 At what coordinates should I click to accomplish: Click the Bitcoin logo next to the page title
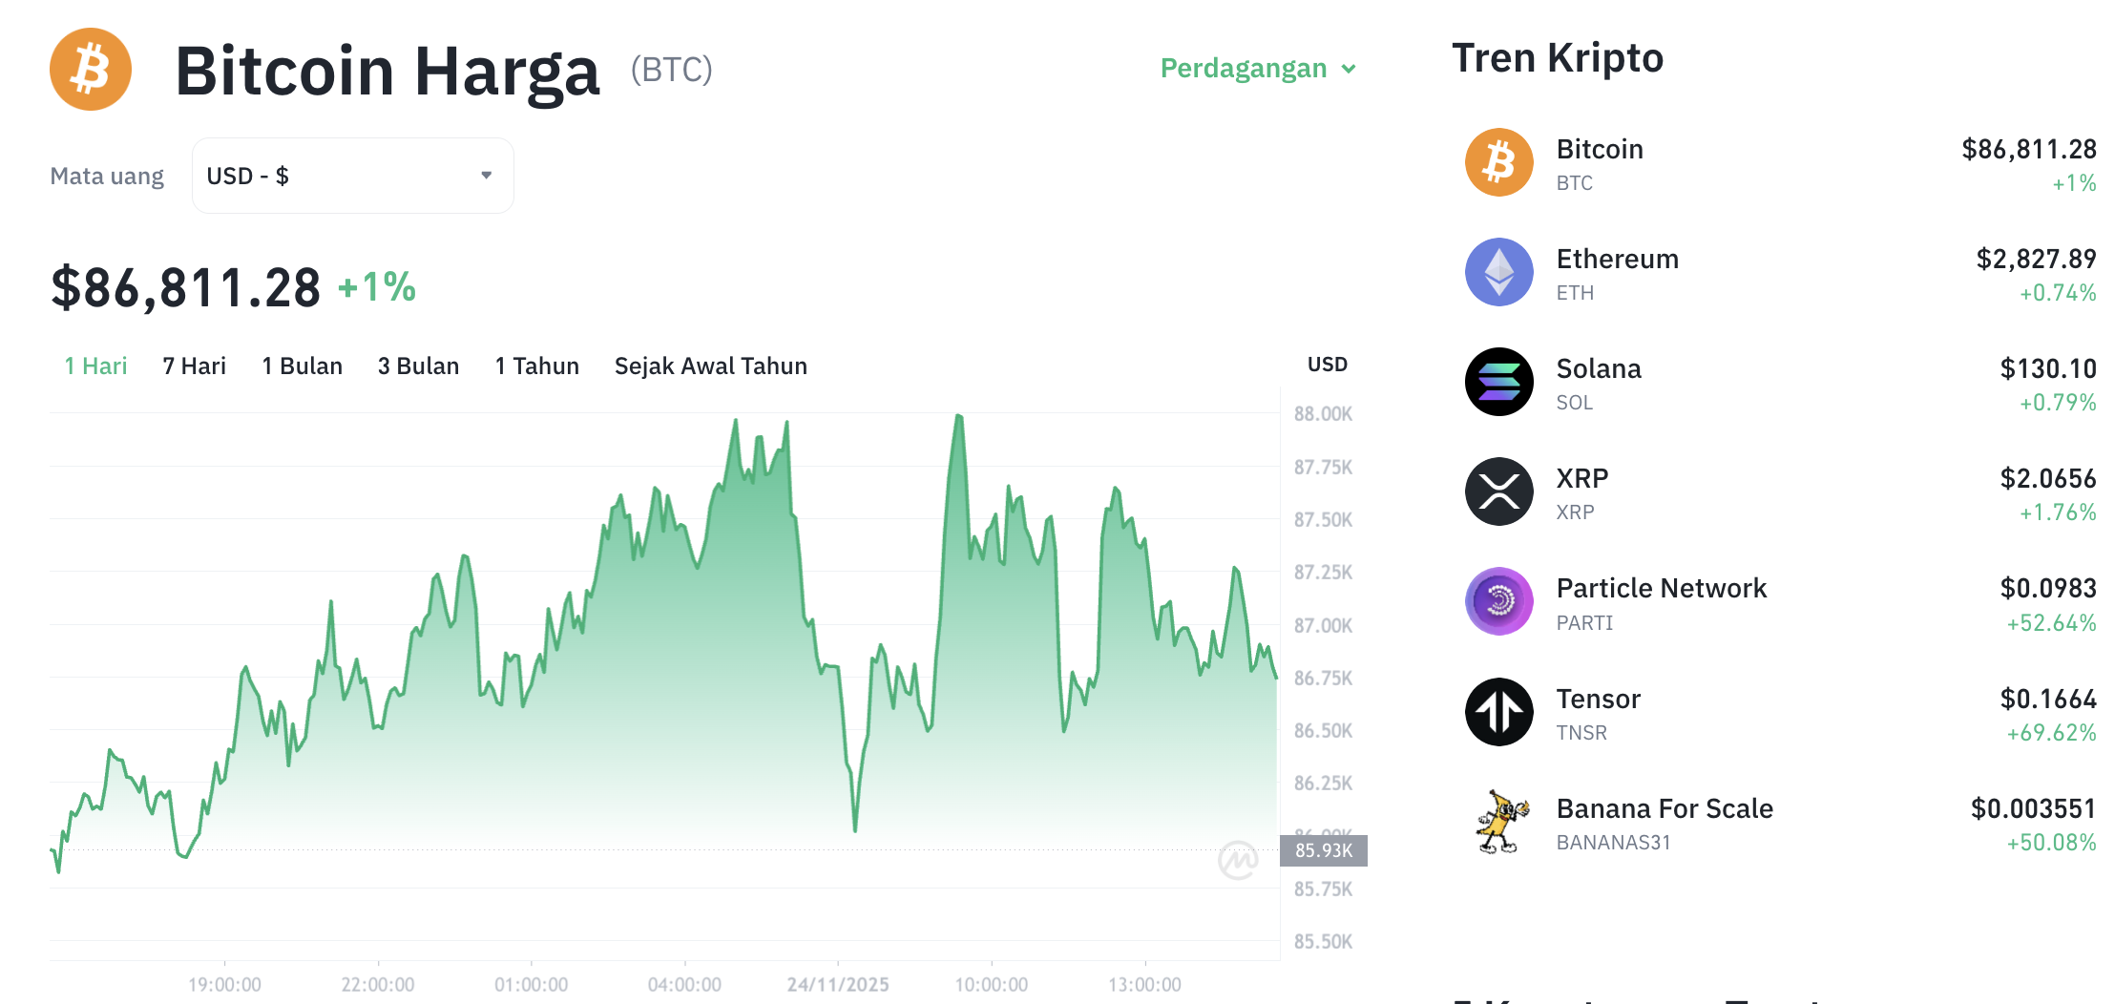click(x=89, y=69)
